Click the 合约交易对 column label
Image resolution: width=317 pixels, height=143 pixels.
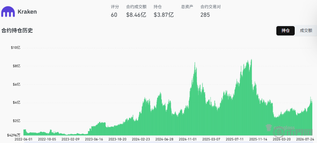(x=210, y=7)
